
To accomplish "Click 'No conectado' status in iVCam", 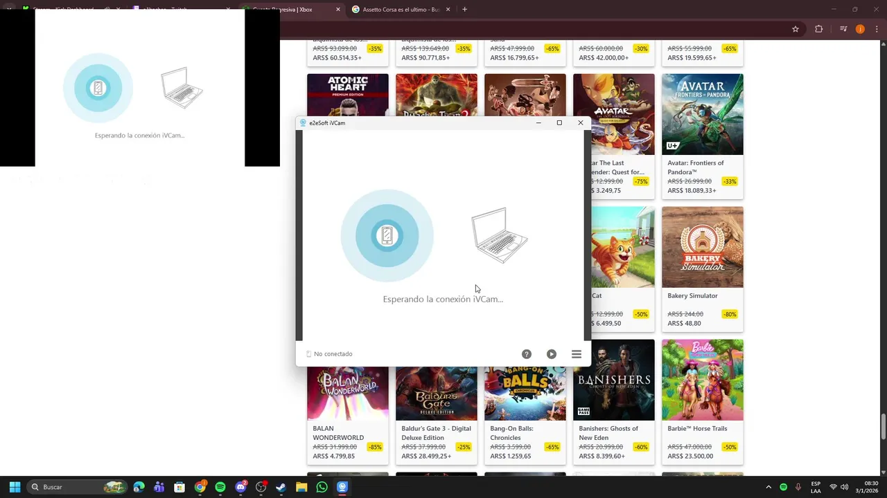I will (x=329, y=354).
